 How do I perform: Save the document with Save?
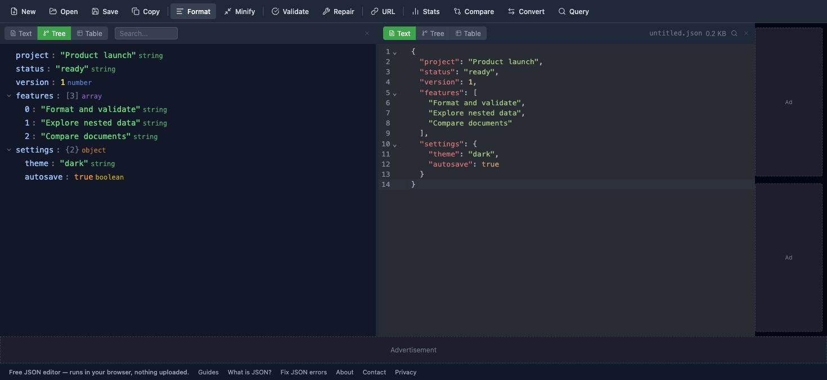(105, 11)
